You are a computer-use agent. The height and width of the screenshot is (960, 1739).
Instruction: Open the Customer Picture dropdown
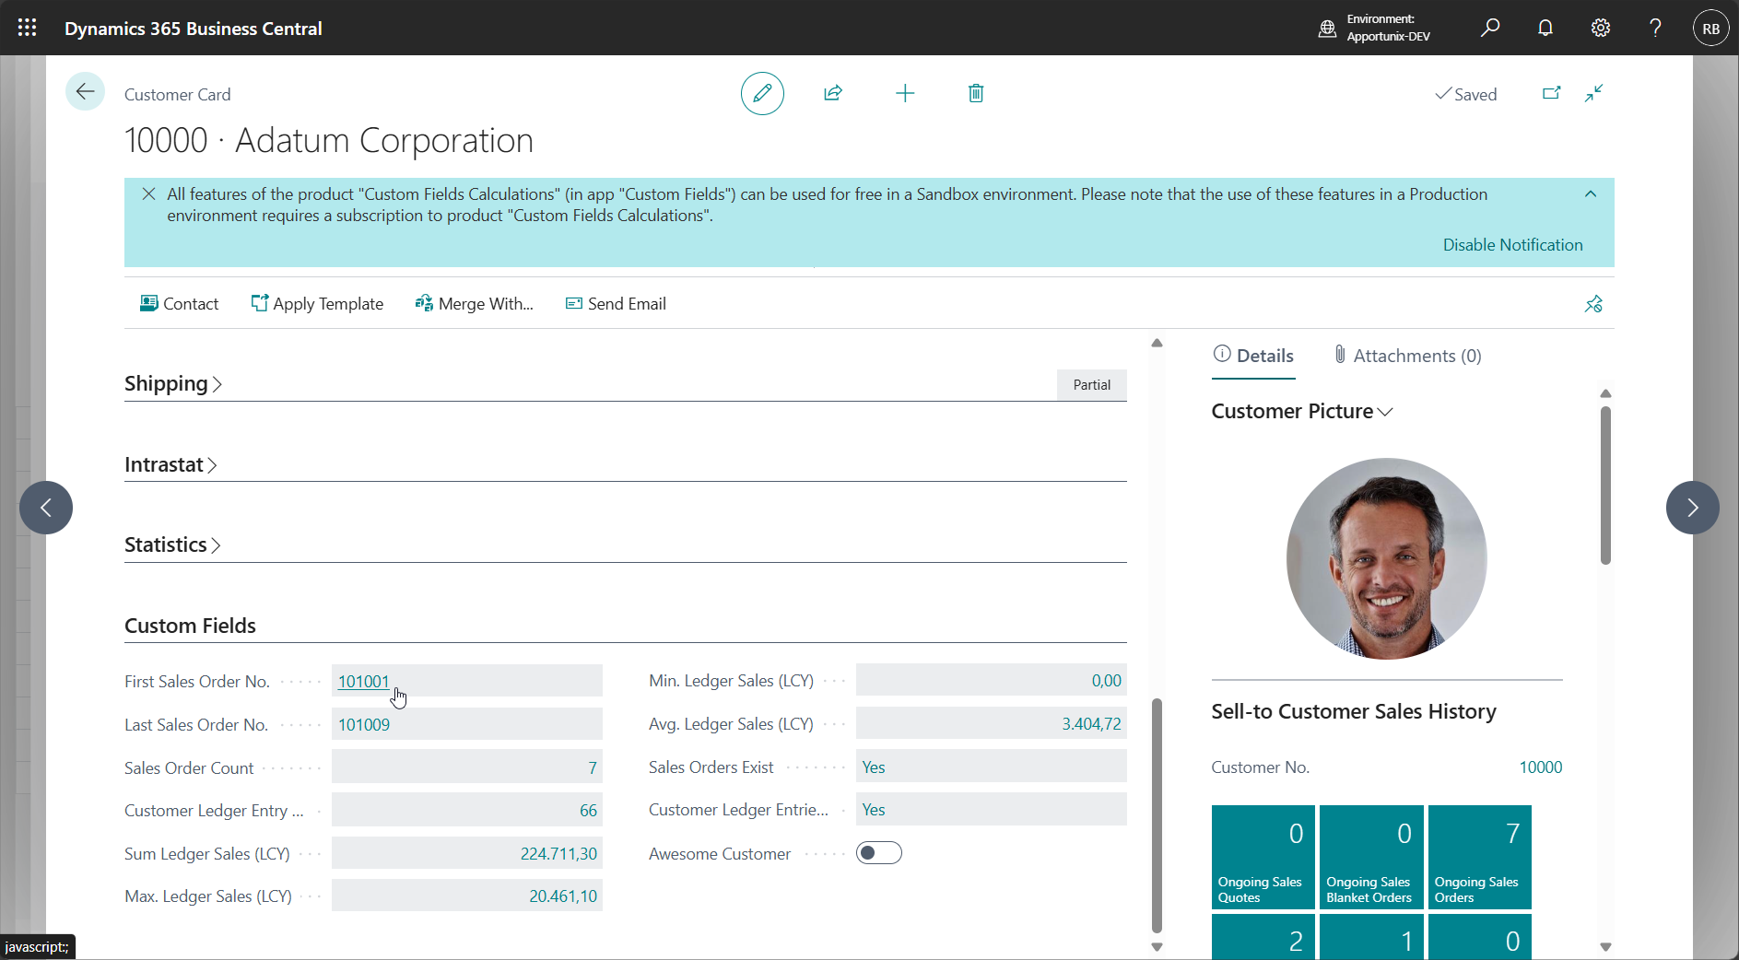(x=1301, y=412)
